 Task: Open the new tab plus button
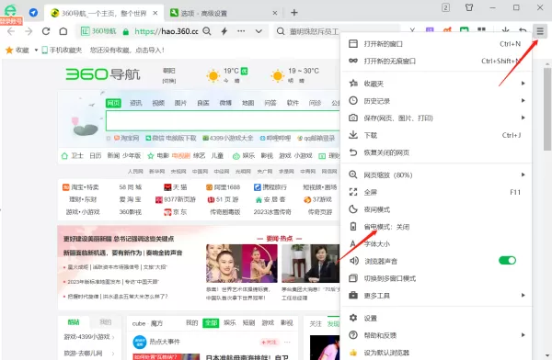pos(294,13)
